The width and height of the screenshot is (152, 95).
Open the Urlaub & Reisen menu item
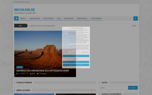[x=96, y=18]
